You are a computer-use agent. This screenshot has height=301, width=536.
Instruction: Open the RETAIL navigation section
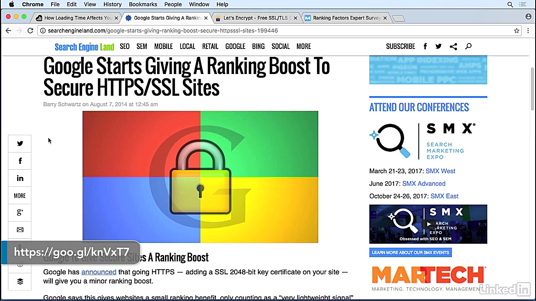click(210, 46)
